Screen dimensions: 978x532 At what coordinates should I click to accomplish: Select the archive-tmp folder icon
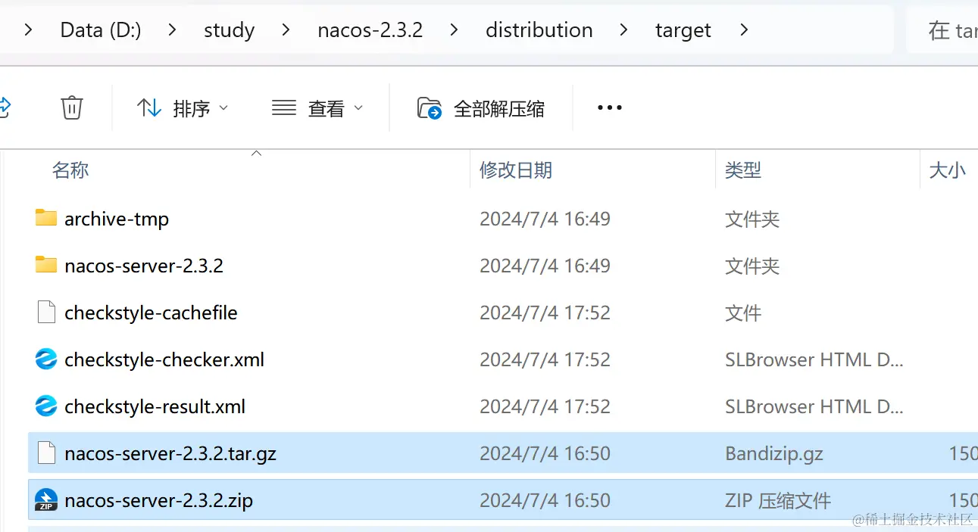[x=46, y=219]
